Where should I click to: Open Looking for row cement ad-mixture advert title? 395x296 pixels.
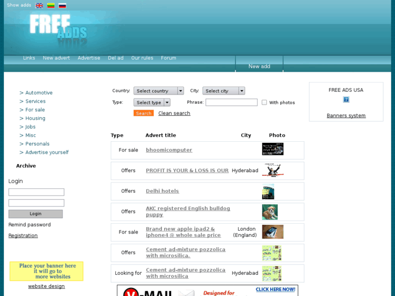pyautogui.click(x=186, y=273)
